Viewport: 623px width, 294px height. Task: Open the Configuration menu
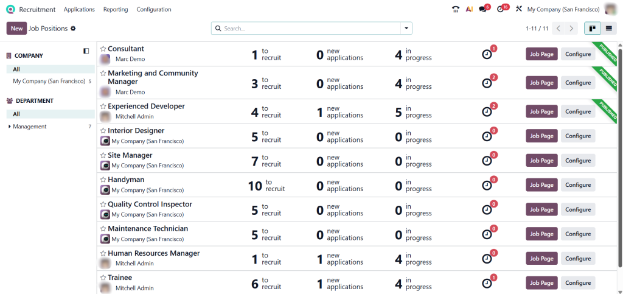pyautogui.click(x=154, y=9)
